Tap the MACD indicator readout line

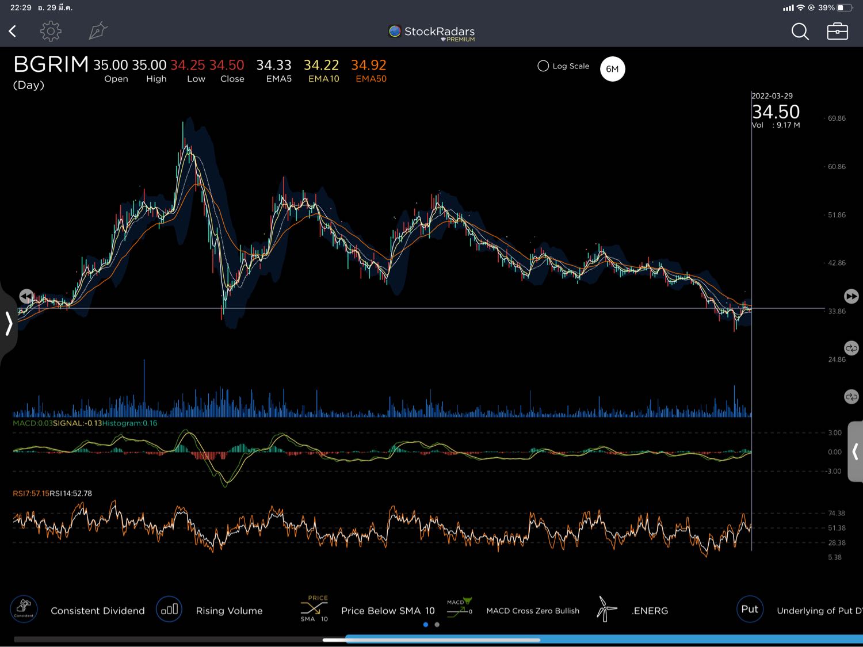pos(85,423)
